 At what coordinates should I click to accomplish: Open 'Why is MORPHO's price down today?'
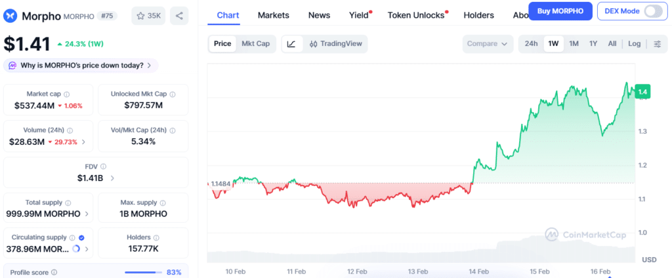(x=81, y=66)
